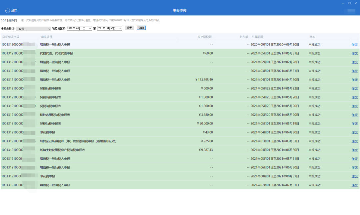Click the ¥123,695.49 tax amount
This screenshot has height=215, width=360.
tap(204, 80)
